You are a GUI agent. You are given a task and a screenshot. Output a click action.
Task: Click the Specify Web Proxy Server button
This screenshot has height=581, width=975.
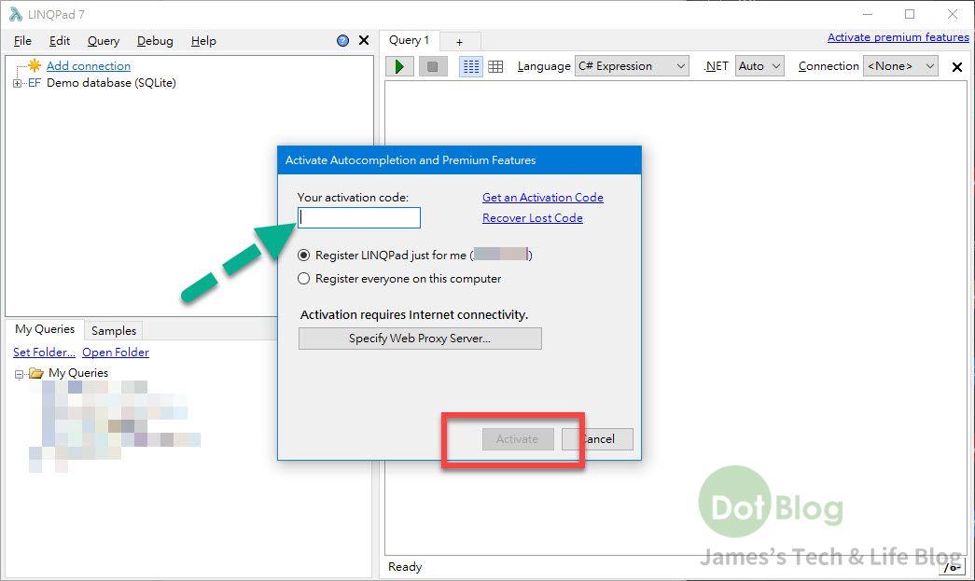coord(420,339)
